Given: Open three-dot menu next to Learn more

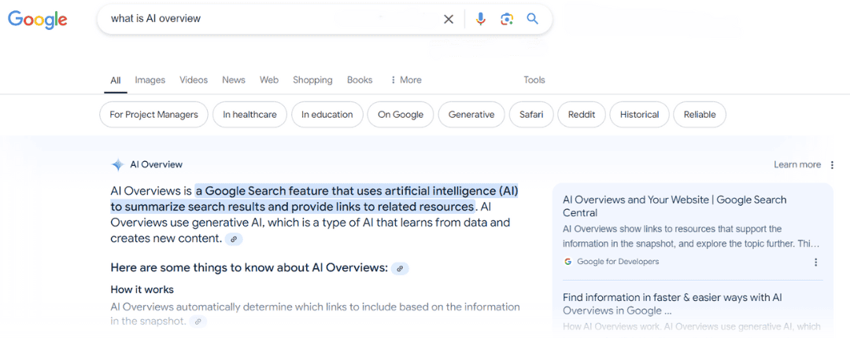Looking at the screenshot, I should coord(833,164).
